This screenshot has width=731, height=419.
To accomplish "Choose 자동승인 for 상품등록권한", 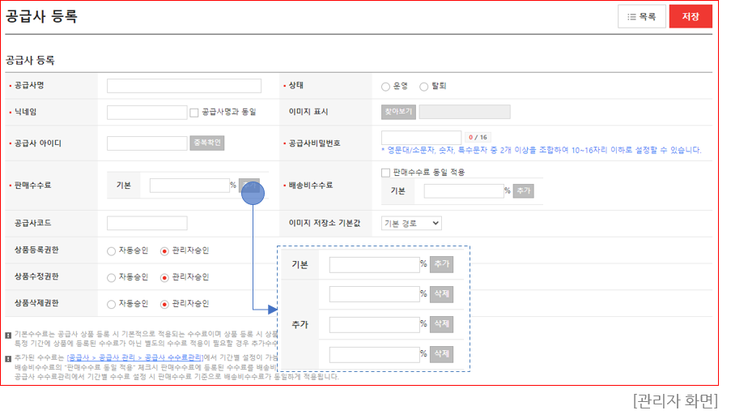I will (112, 251).
